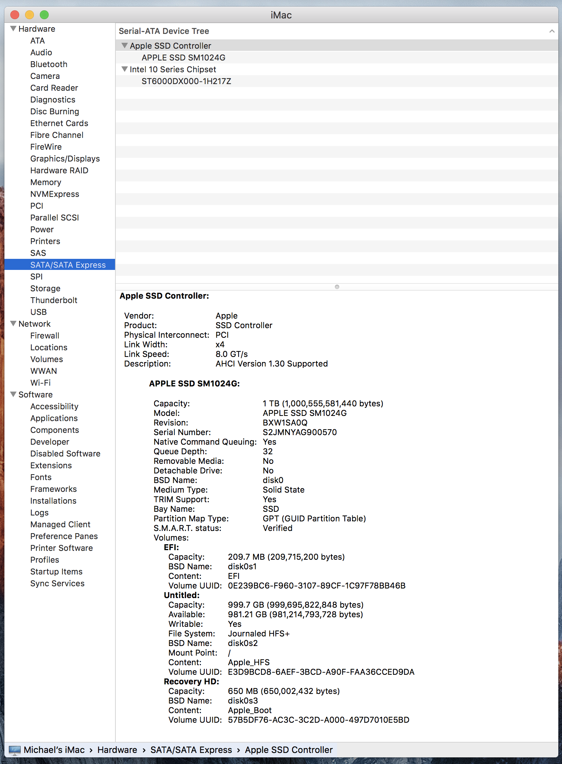Image resolution: width=562 pixels, height=764 pixels.
Task: Select Frameworks under Software
Action: (53, 489)
